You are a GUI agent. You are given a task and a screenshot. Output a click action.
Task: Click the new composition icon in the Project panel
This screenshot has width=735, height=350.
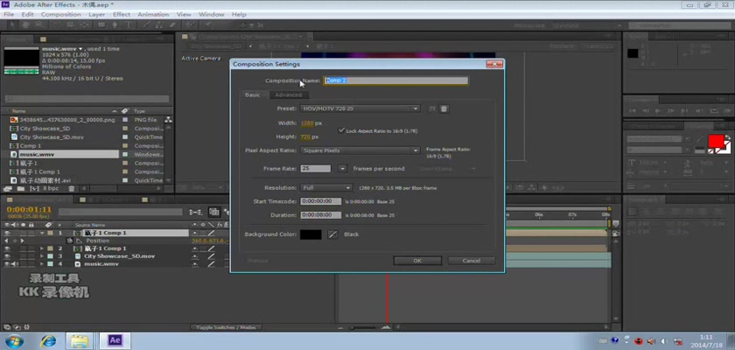coord(34,188)
